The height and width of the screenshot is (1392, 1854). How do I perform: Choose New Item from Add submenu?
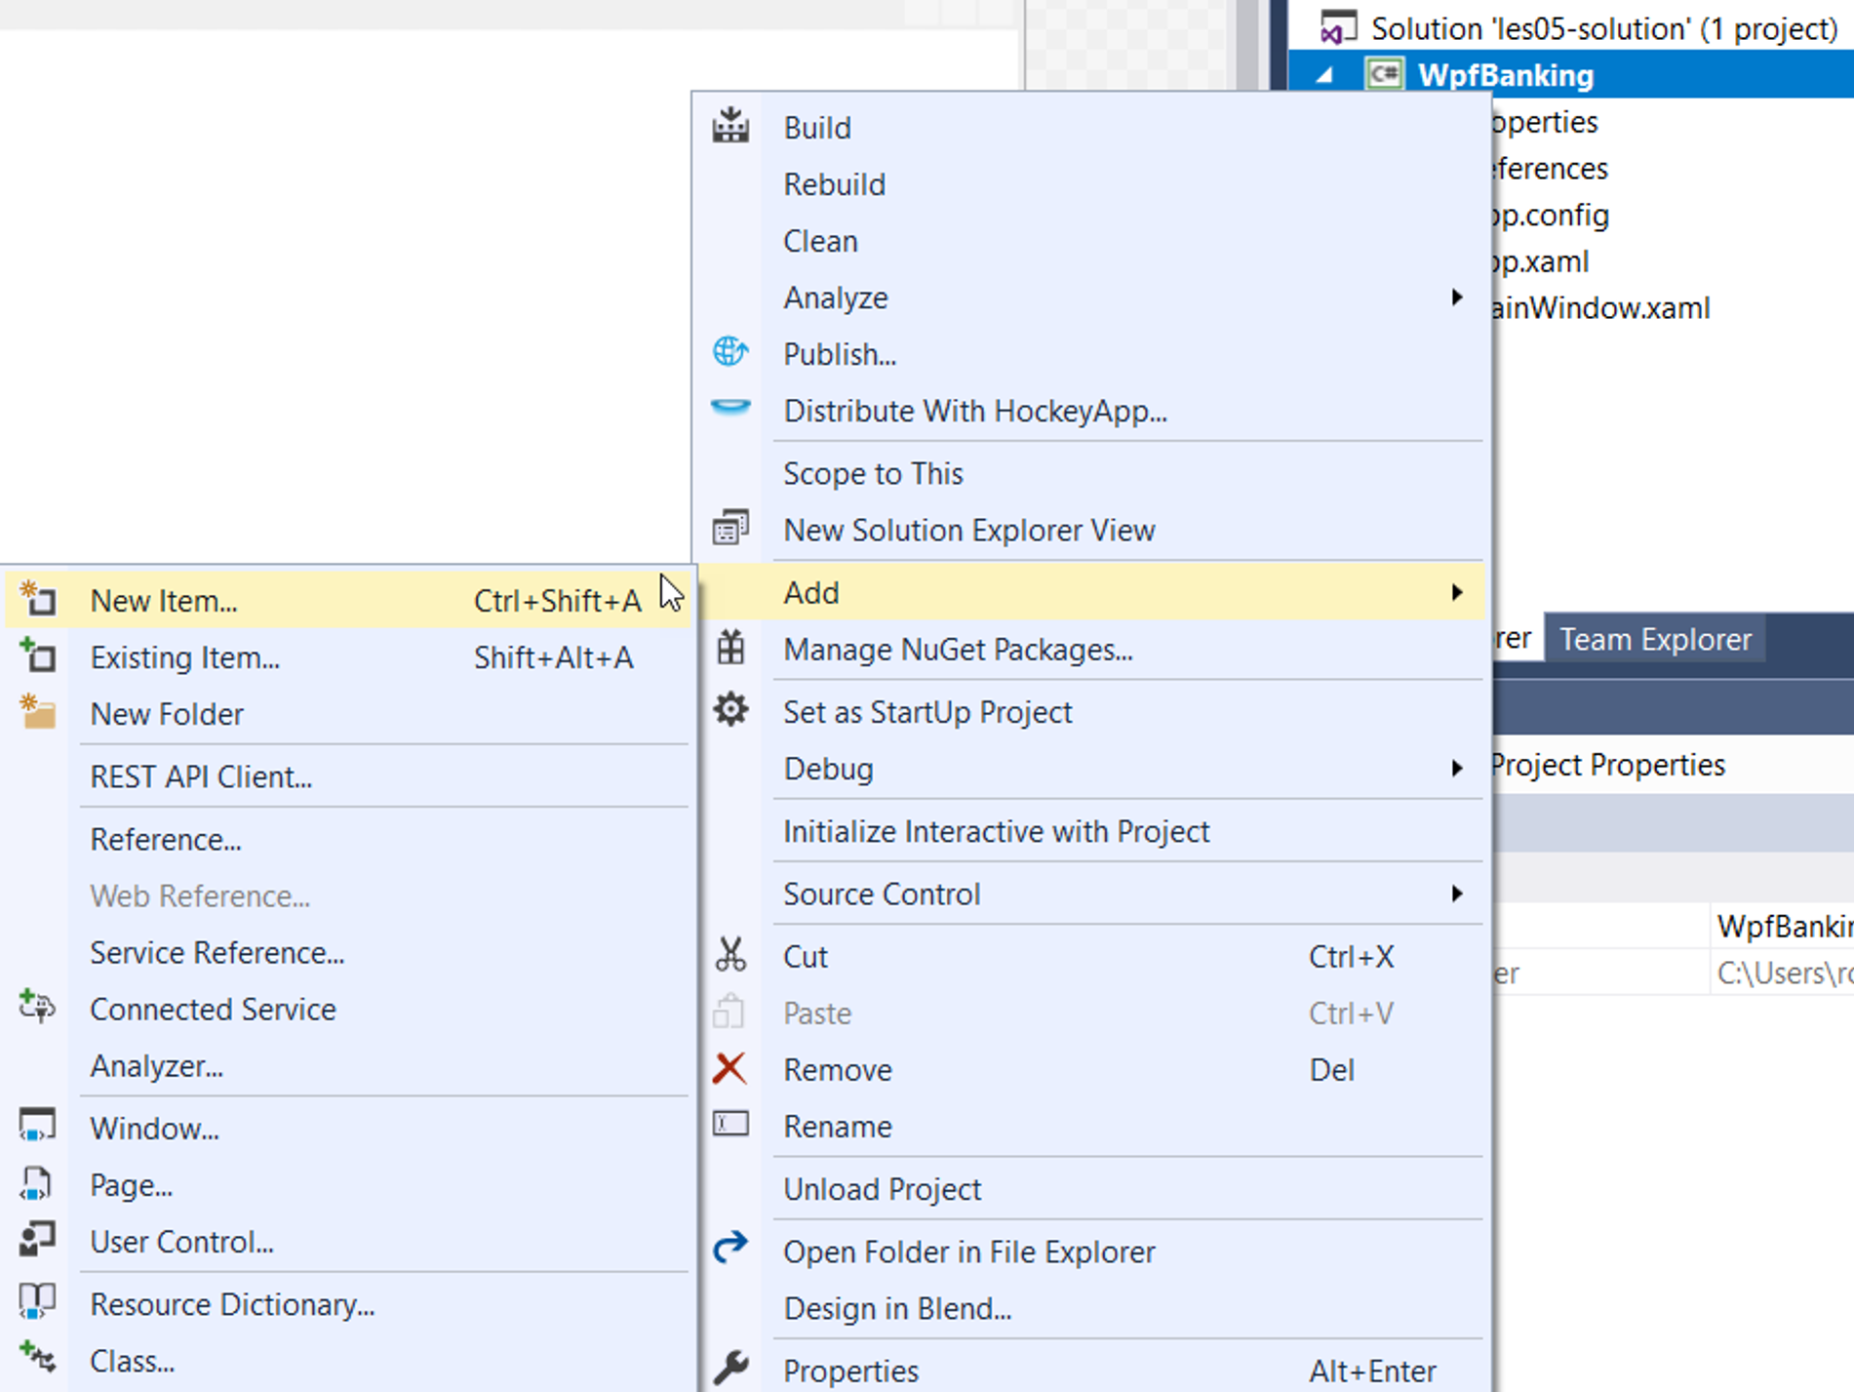point(164,601)
